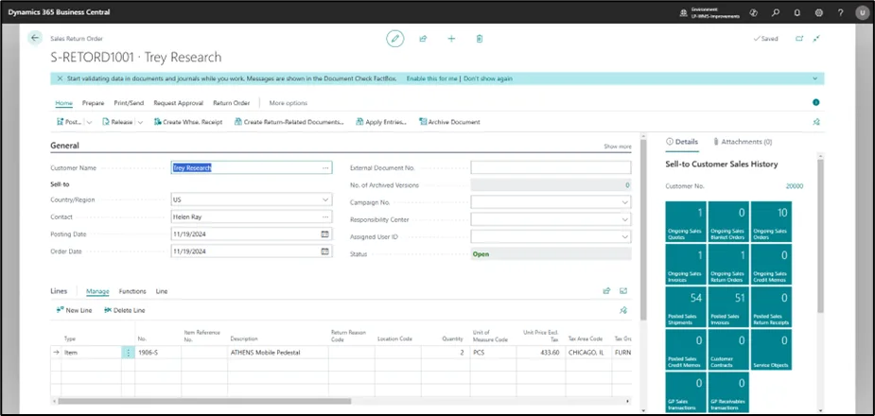Dismiss the validation notification banner
This screenshot has height=416, width=875.
pyautogui.click(x=60, y=78)
